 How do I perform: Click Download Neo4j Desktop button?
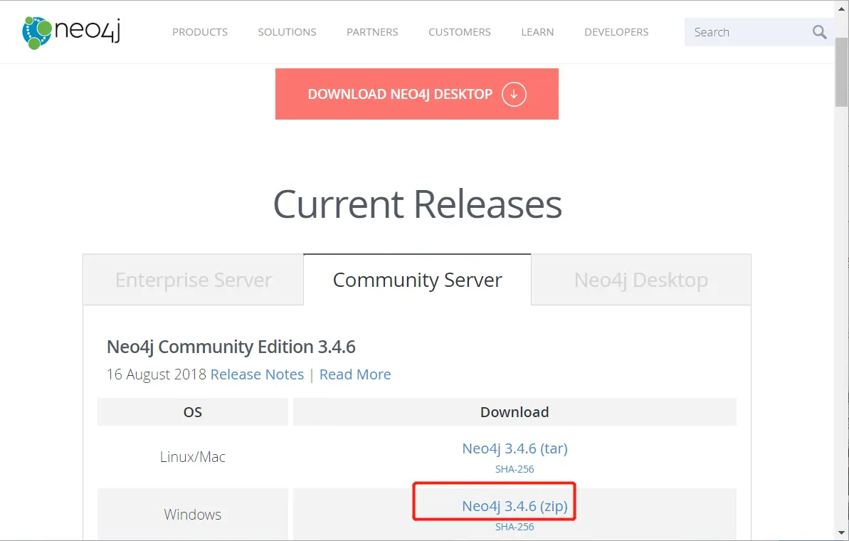[417, 94]
